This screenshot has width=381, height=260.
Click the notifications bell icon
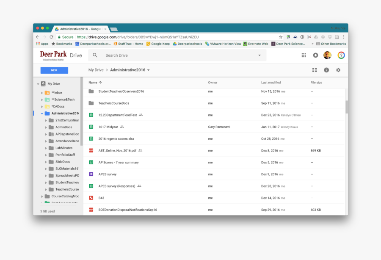(315, 55)
